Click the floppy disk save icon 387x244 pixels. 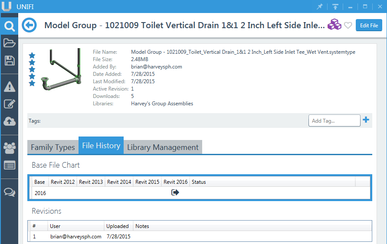coord(10,61)
